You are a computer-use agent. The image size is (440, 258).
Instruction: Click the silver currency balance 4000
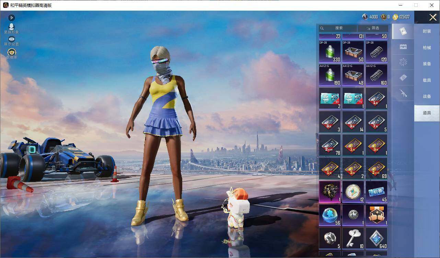click(x=370, y=17)
